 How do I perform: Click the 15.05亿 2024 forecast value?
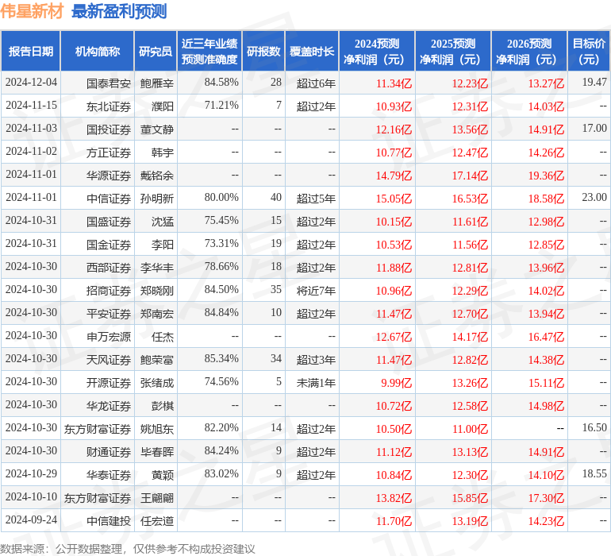click(x=394, y=199)
